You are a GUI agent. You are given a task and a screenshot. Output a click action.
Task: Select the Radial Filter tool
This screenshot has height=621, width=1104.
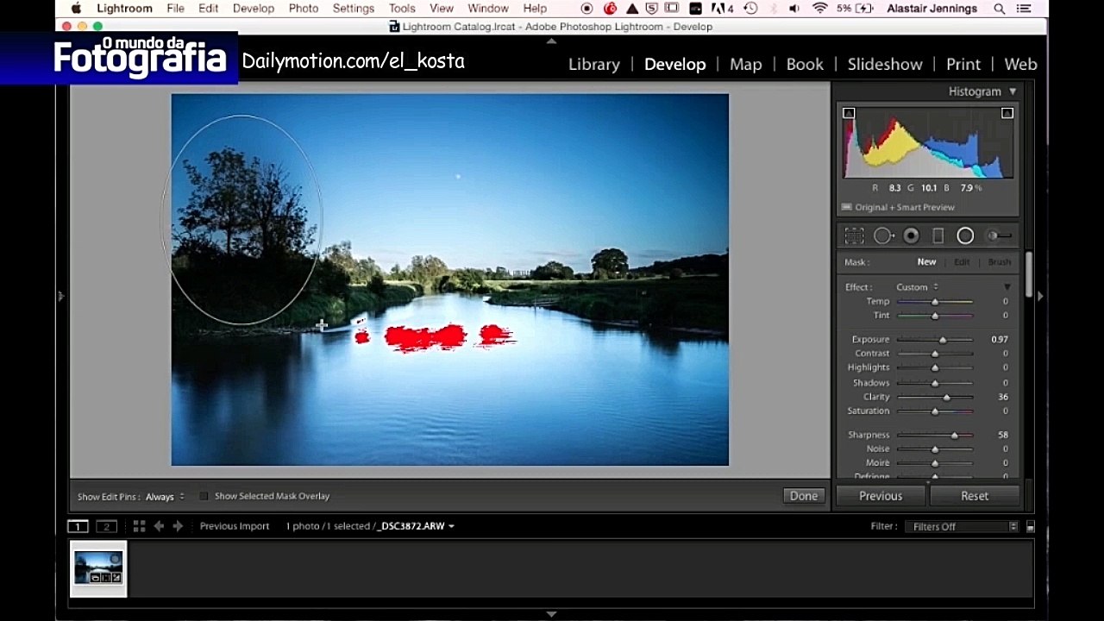click(x=965, y=235)
